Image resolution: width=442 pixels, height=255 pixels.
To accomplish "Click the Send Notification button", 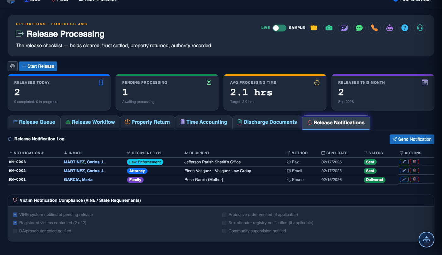I will pyautogui.click(x=412, y=139).
